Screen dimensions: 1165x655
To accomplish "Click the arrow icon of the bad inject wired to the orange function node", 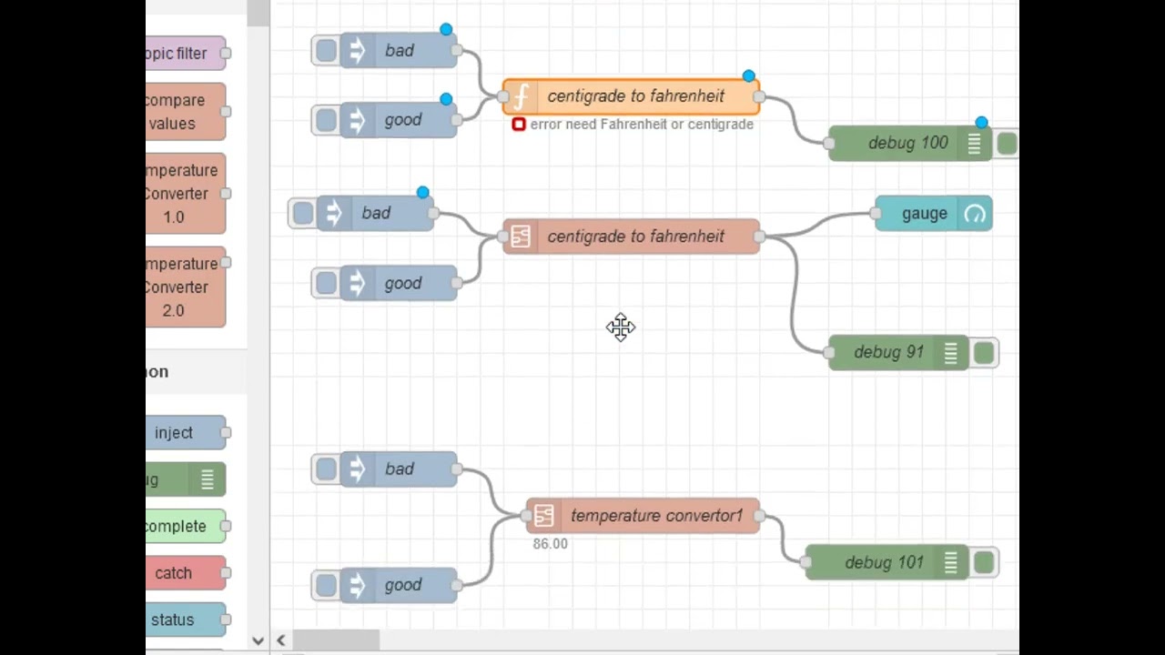I will point(357,51).
